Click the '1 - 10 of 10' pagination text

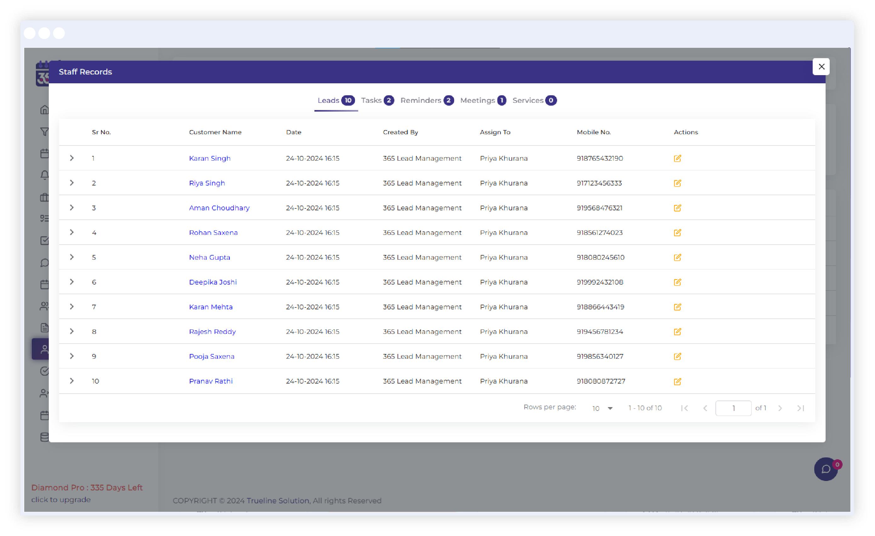(645, 408)
